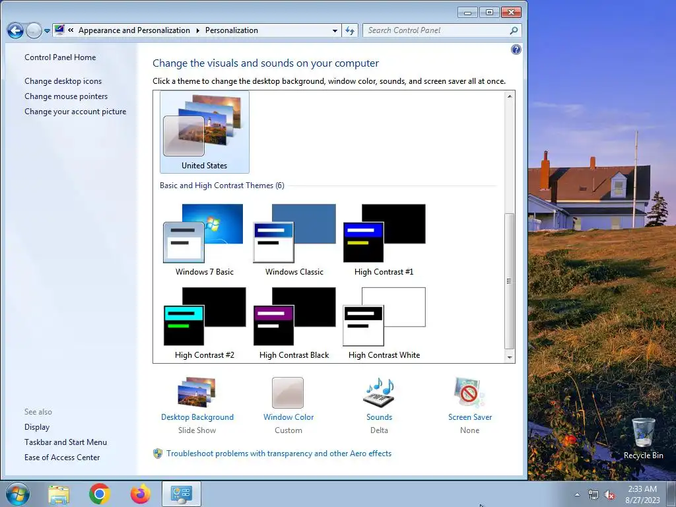Click the Control Panel taskbar button
676x507 pixels.
(182, 494)
